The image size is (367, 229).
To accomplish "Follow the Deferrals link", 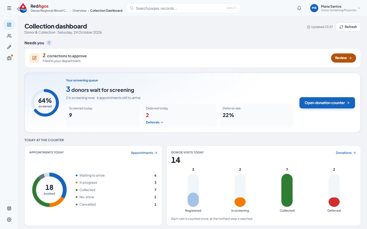I will point(154,122).
